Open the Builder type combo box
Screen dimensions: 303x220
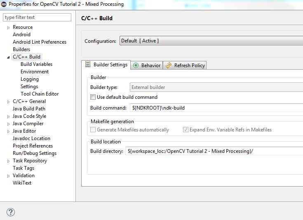pos(216,87)
